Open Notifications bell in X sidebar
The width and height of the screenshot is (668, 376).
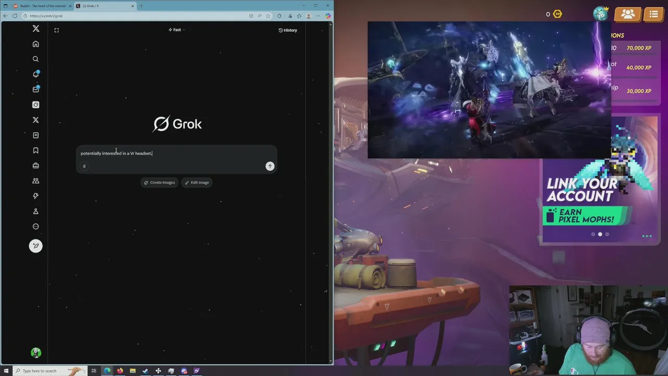[x=35, y=74]
